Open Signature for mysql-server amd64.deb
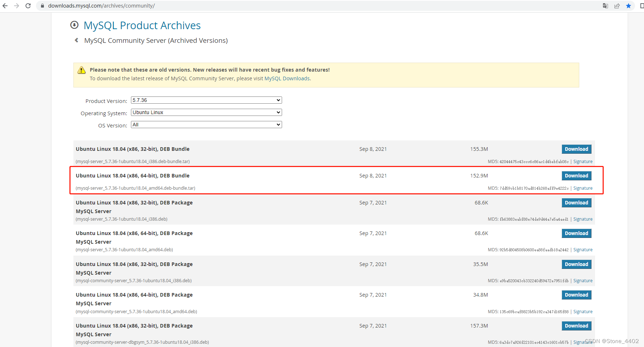The width and height of the screenshot is (644, 347). (x=583, y=250)
